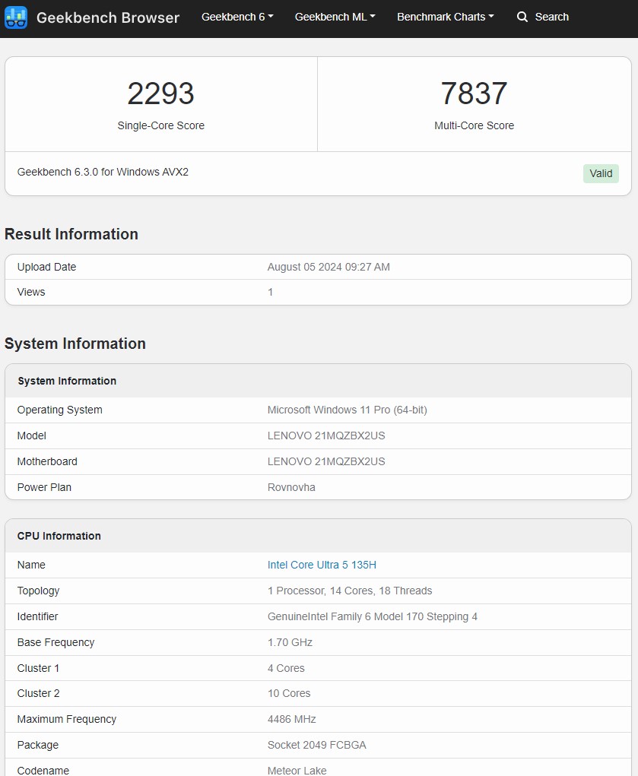This screenshot has height=776, width=638.
Task: Click the Rovnovha power plan value
Action: click(291, 487)
